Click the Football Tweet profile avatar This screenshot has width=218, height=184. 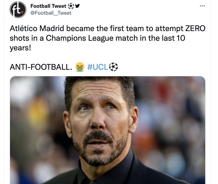coord(18,9)
